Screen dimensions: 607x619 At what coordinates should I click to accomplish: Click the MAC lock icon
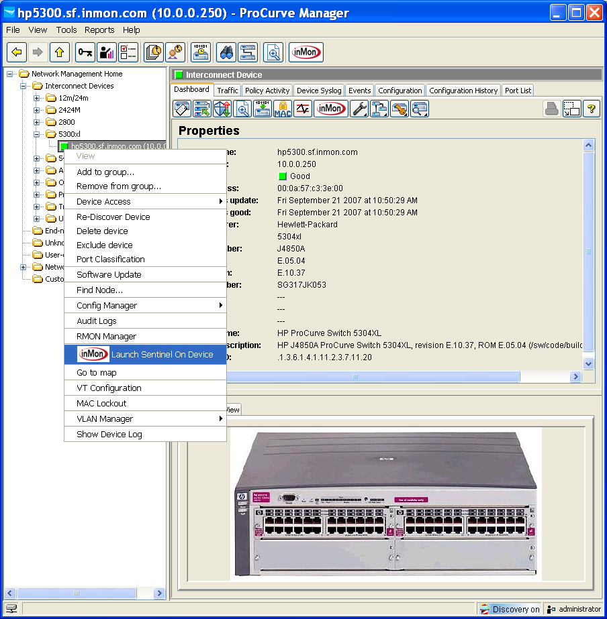(283, 109)
